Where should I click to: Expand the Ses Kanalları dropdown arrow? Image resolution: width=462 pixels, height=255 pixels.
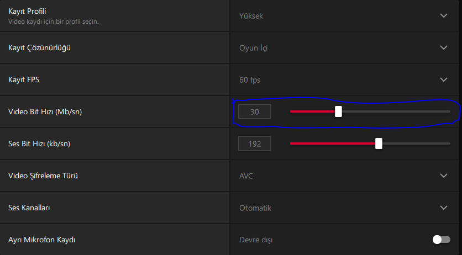444,208
